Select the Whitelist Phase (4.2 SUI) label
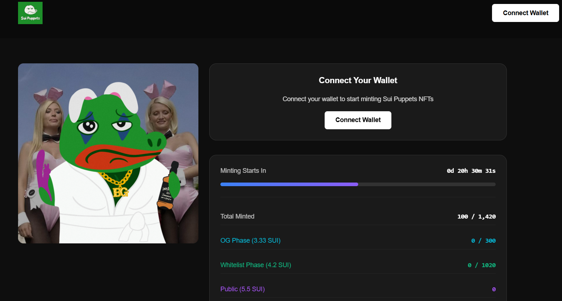The height and width of the screenshot is (301, 562). pos(255,265)
